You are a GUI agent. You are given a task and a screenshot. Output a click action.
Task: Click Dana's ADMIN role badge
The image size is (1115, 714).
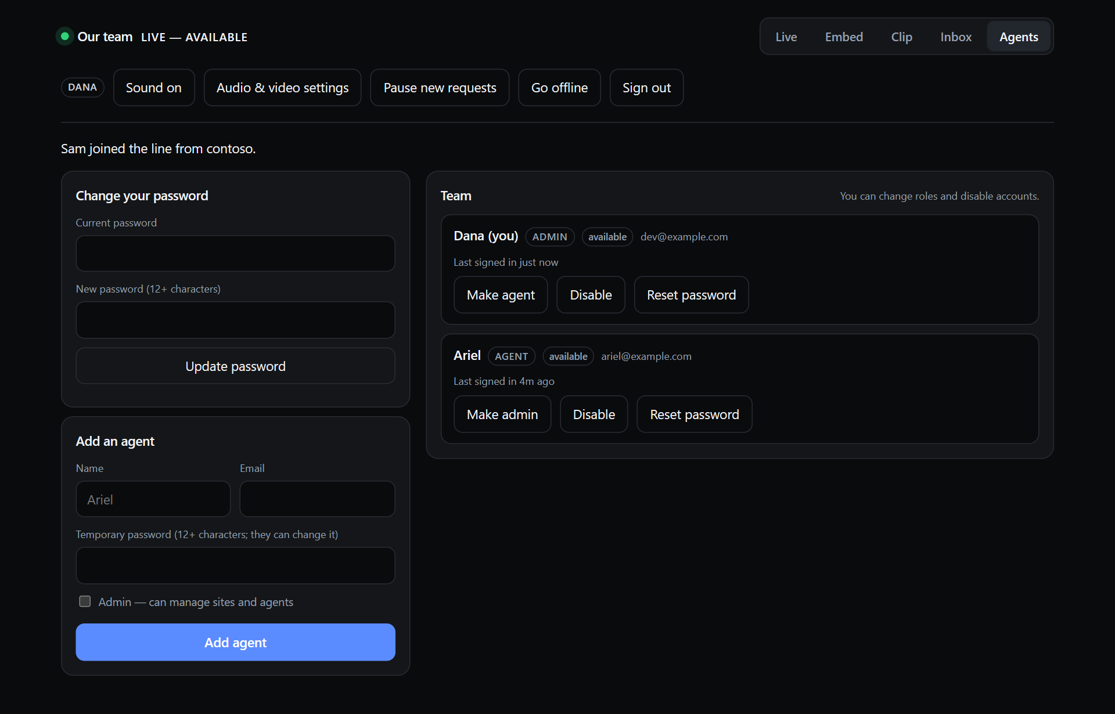(549, 237)
